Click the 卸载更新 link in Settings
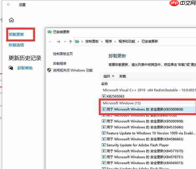 [x=16, y=34]
